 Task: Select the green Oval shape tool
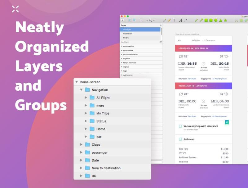tap(216, 20)
